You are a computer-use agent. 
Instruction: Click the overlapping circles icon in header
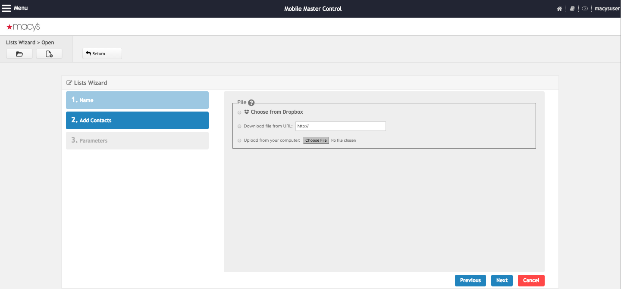click(585, 9)
